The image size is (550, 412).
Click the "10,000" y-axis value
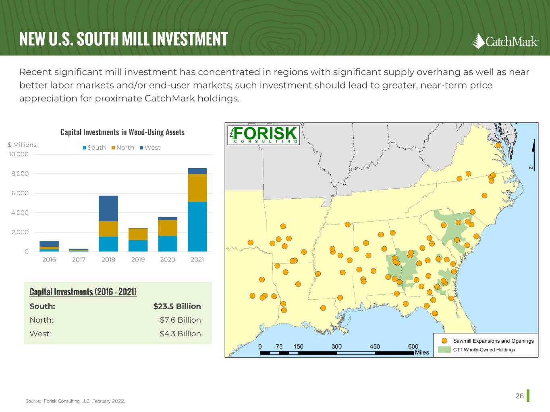point(19,154)
